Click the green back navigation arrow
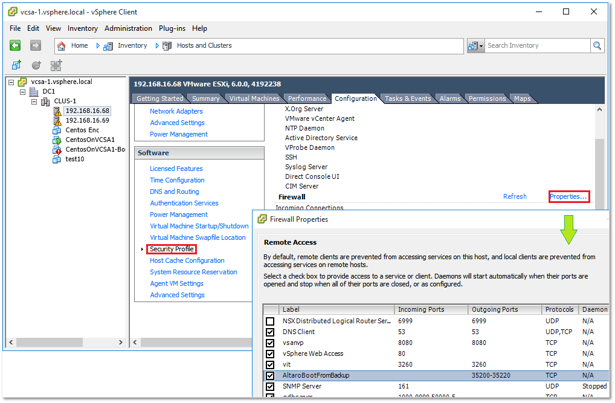615x403 pixels. click(15, 45)
